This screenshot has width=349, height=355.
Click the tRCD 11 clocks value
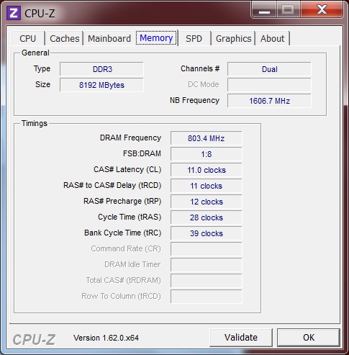(207, 186)
